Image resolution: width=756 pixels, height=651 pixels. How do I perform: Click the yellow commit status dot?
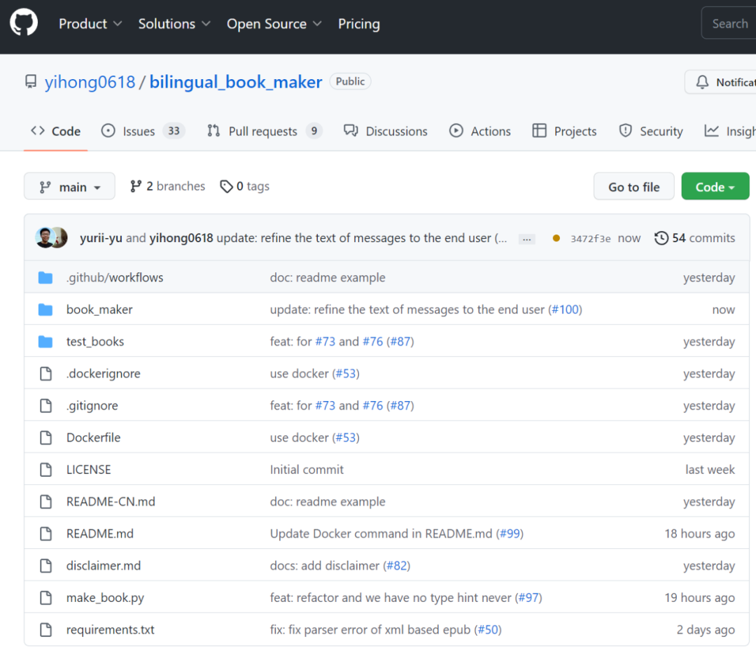(x=556, y=238)
